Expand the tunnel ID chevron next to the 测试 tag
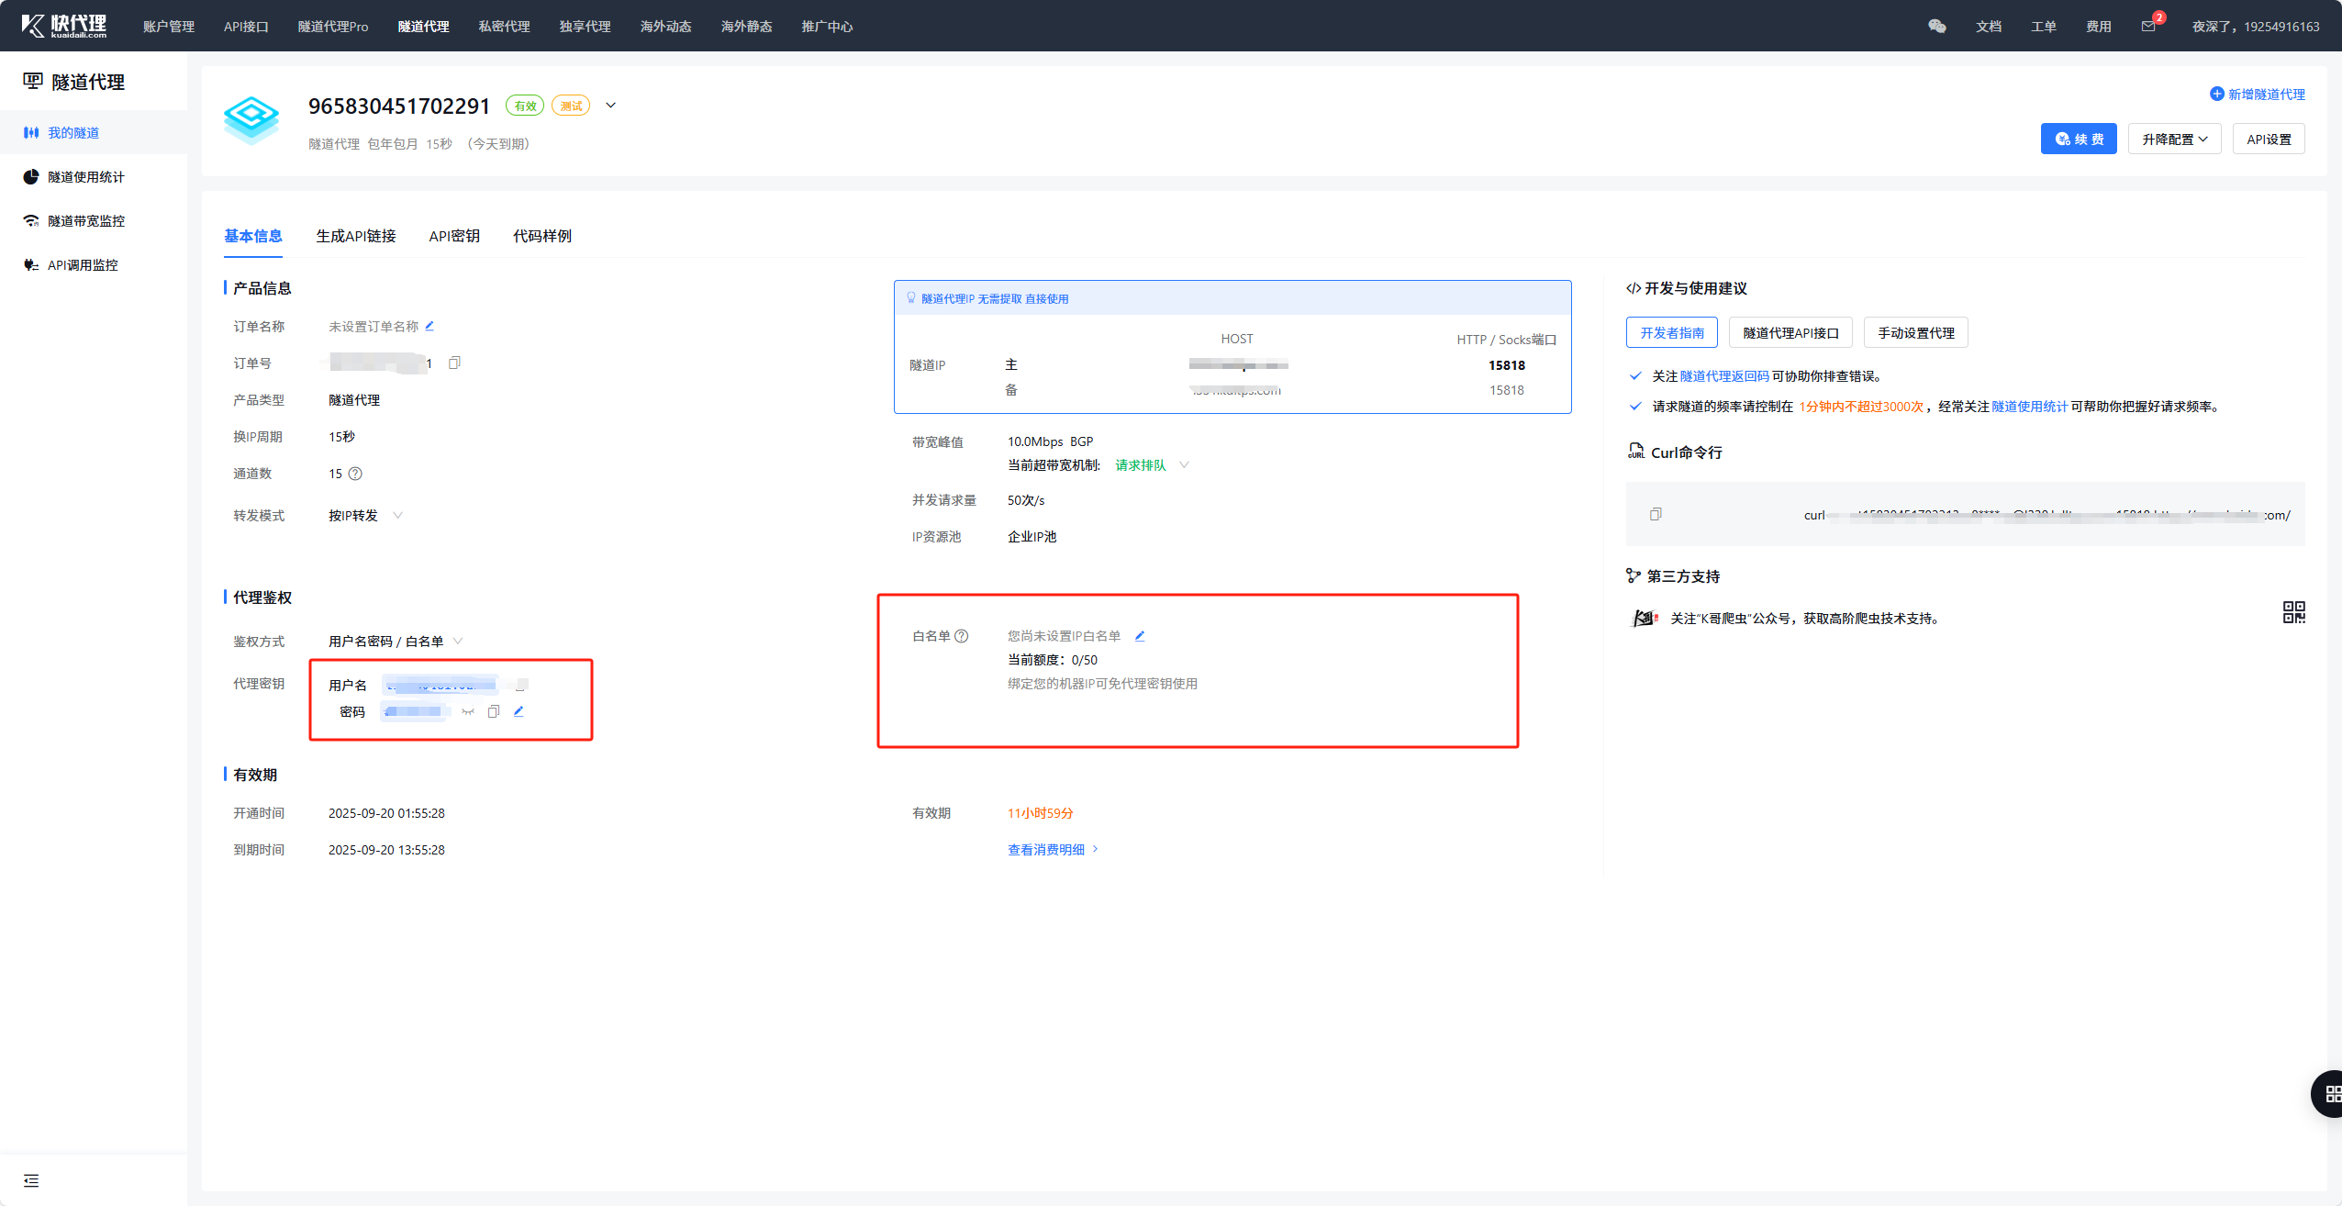Screen dimensions: 2342x1206 611,106
